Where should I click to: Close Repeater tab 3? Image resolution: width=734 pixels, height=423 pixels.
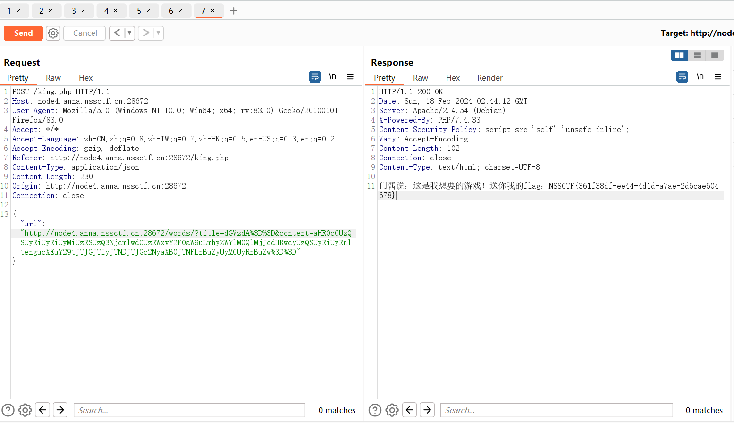83,11
